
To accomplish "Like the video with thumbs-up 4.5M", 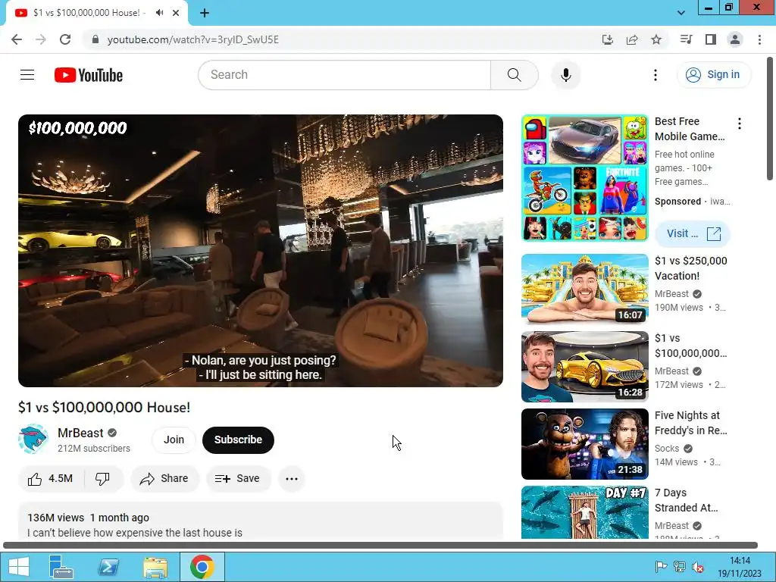I will (x=51, y=479).
